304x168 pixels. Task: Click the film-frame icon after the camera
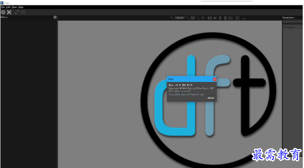(x=237, y=18)
